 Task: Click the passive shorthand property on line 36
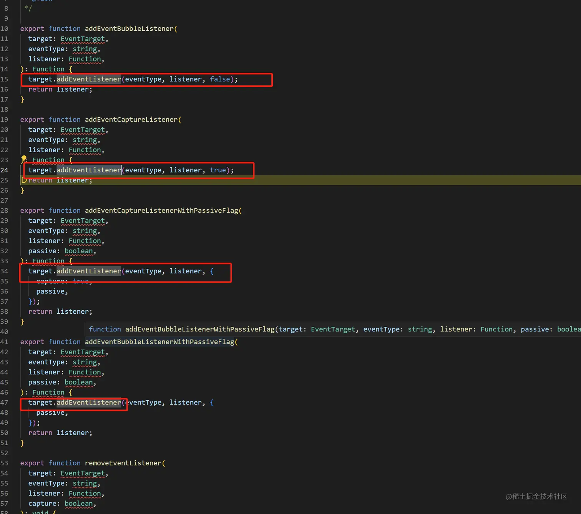[x=50, y=291]
